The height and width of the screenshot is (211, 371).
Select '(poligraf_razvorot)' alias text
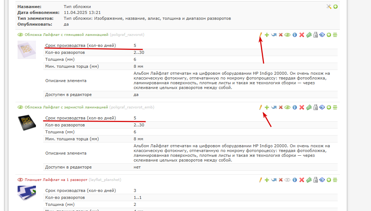[x=127, y=35]
